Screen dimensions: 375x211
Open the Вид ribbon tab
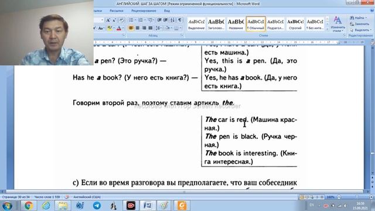166,11
